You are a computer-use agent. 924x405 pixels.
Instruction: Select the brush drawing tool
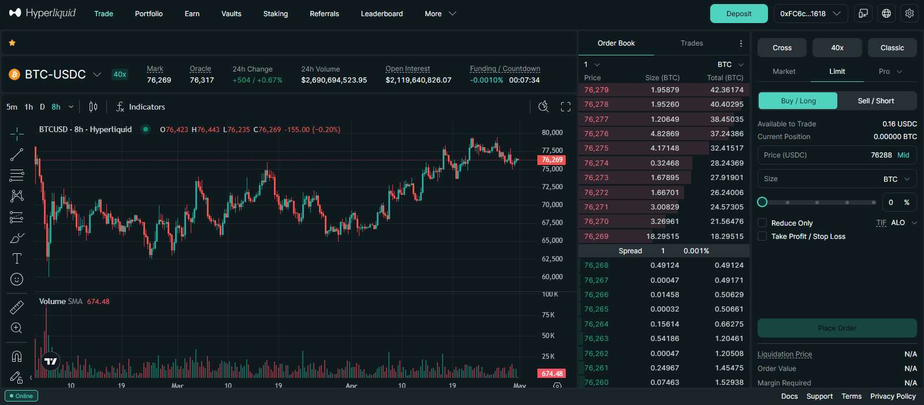pos(17,238)
